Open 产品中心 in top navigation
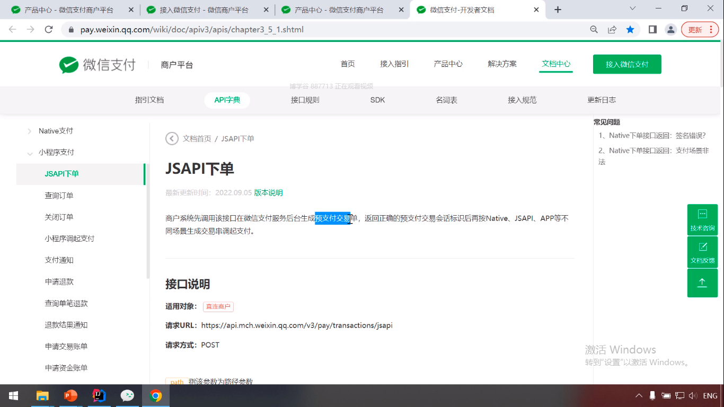724x407 pixels. [x=448, y=64]
